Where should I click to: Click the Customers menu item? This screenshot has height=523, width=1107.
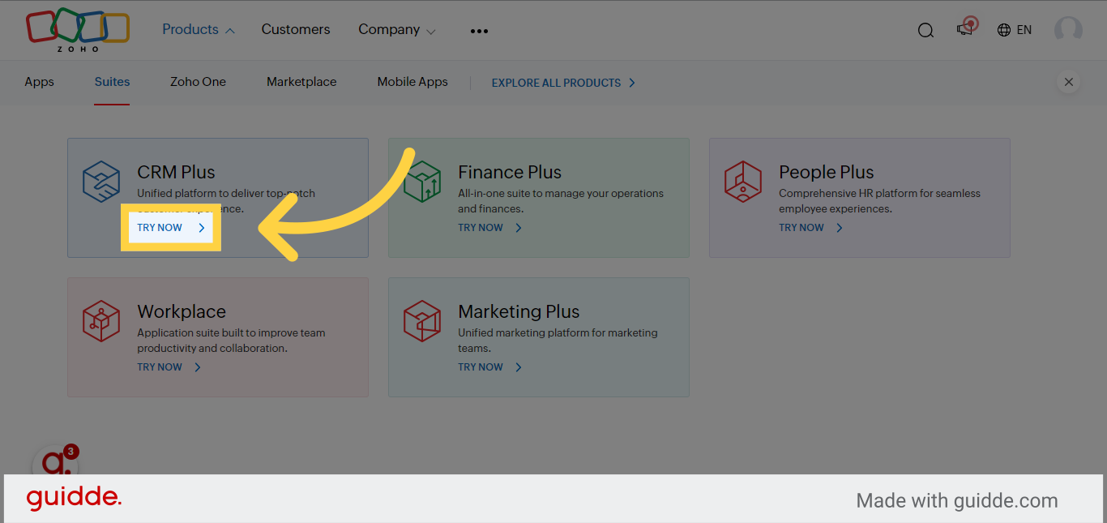[296, 29]
